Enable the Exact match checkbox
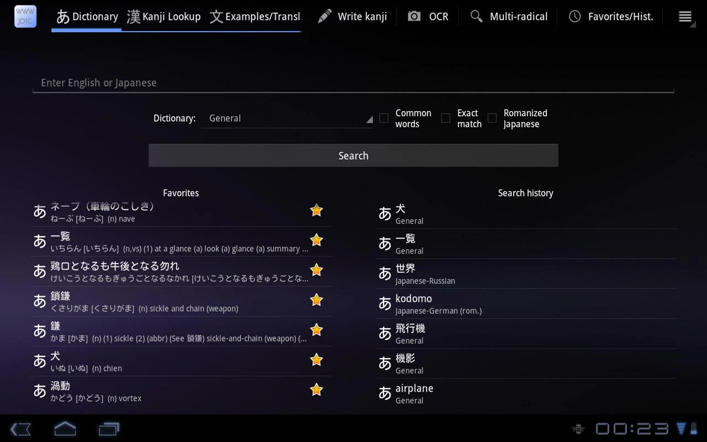 446,118
